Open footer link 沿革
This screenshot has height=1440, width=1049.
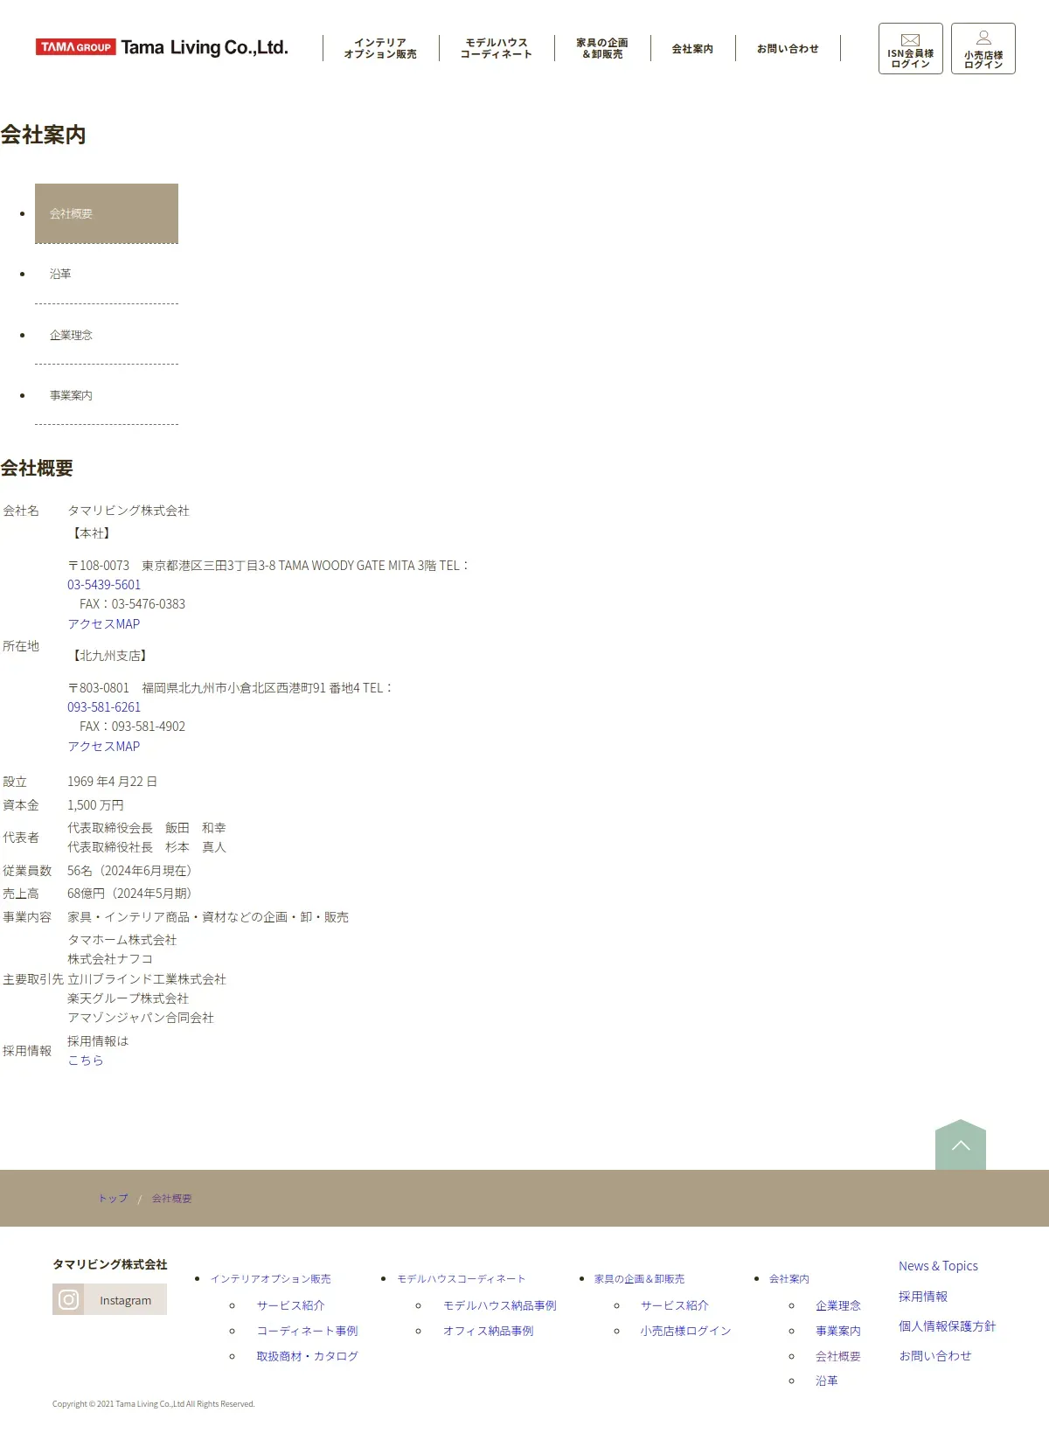point(826,1381)
